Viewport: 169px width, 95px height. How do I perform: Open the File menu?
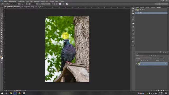5,1
